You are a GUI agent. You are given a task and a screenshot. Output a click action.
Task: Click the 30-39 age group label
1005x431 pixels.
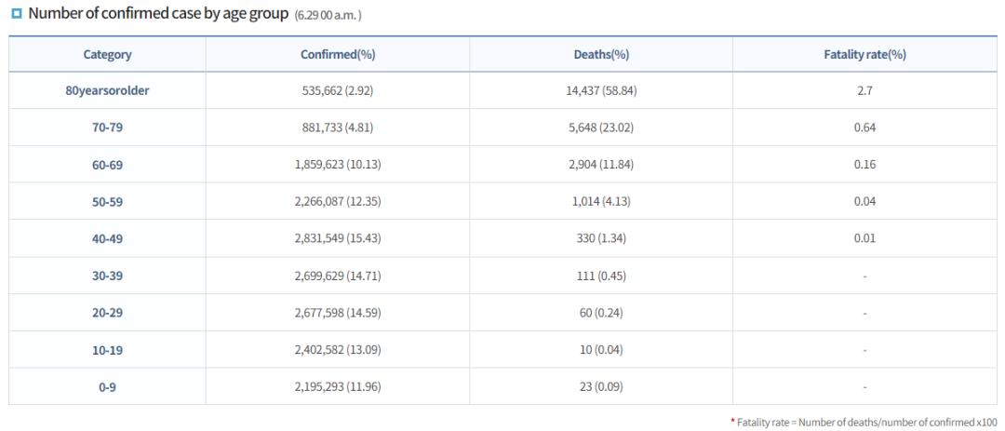(x=107, y=276)
